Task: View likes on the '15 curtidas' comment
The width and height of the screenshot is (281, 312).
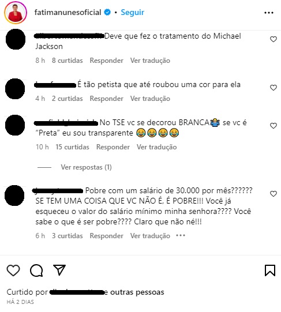Action: click(x=73, y=147)
